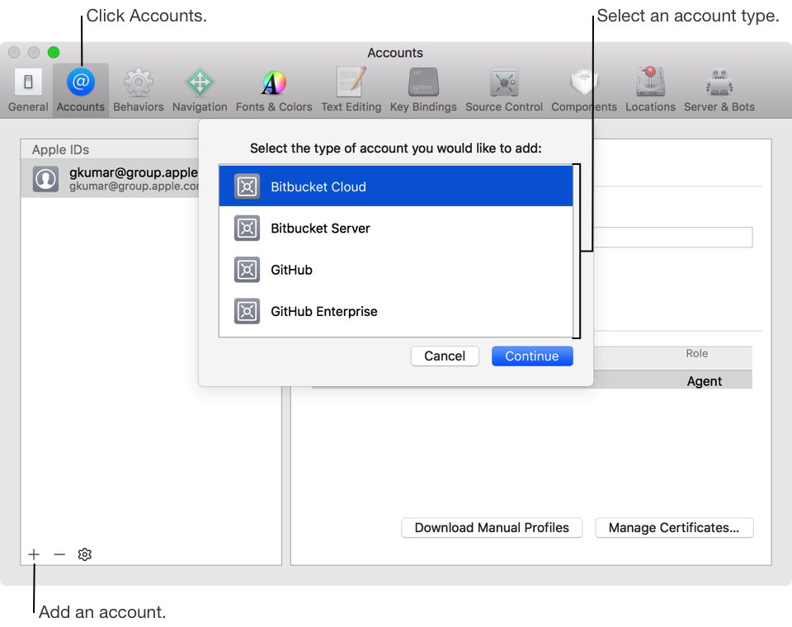Screen dimensions: 792x627
Task: Open Manage Certificates dialog
Action: pos(674,527)
